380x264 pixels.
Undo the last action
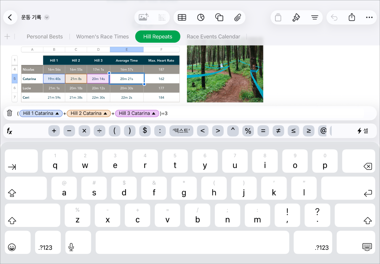tap(334, 18)
